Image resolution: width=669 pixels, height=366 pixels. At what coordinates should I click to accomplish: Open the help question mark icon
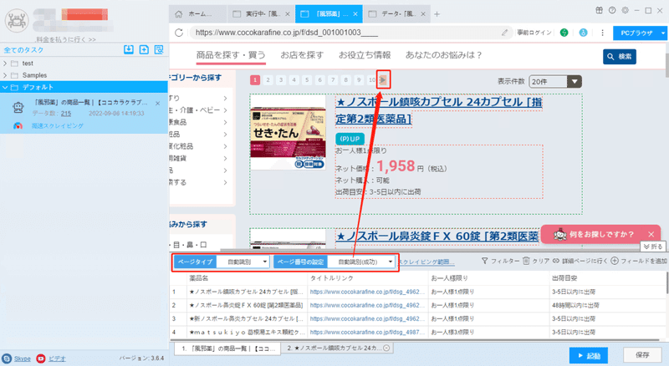click(612, 10)
